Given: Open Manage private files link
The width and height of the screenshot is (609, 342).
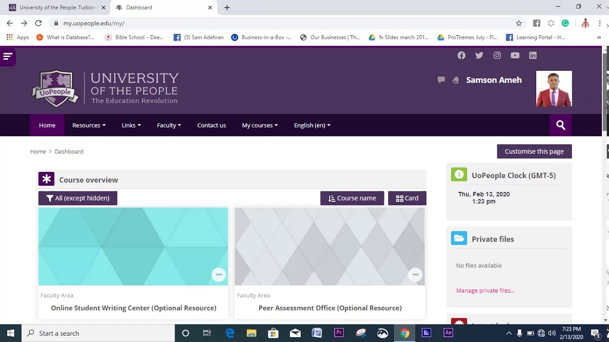Looking at the screenshot, I should pos(485,291).
